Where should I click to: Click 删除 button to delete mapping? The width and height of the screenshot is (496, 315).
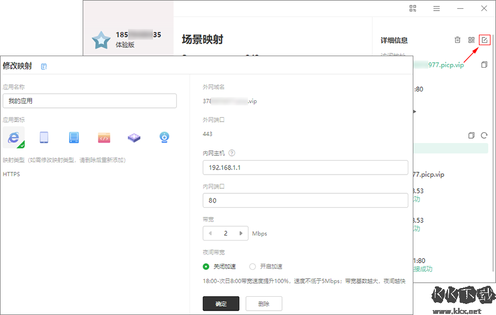[264, 303]
